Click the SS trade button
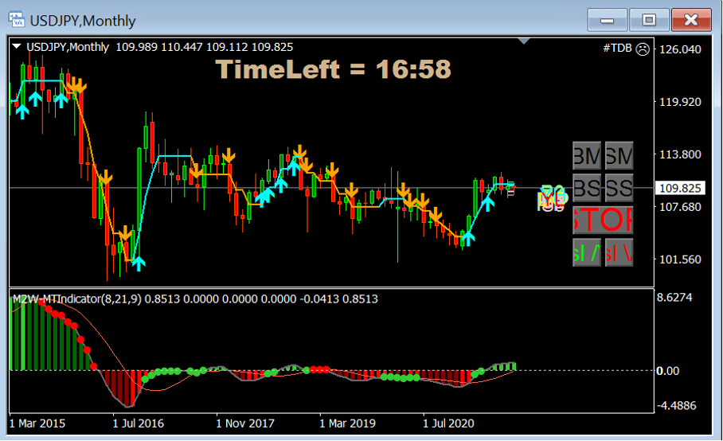Viewport: 723px width, 441px height. [619, 188]
